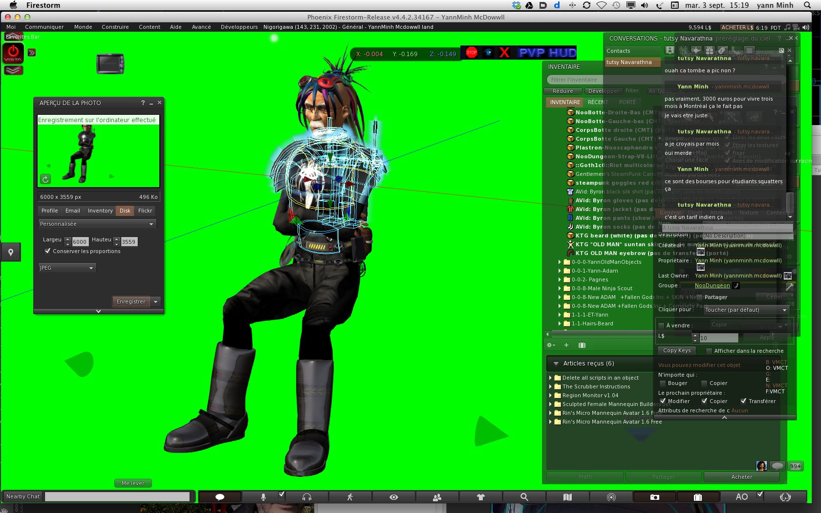This screenshot has width=821, height=513.
Task: Click the Largeur width value field
Action: click(x=80, y=242)
